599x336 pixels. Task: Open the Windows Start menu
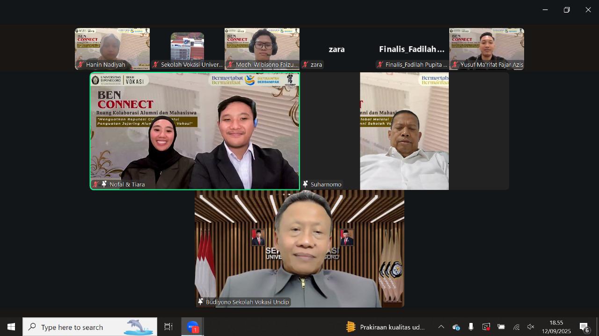coord(11,327)
